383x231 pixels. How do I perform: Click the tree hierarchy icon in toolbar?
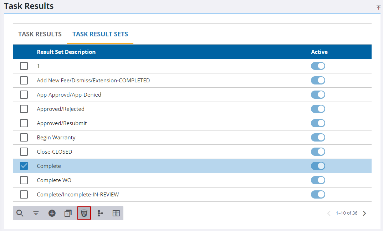coord(100,213)
